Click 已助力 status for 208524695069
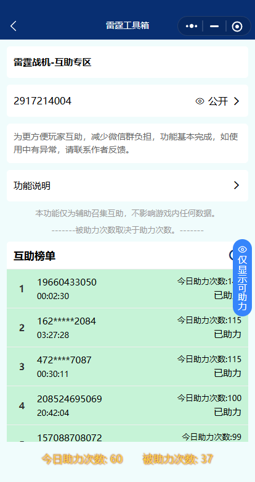This screenshot has height=482, width=255. click(x=228, y=412)
